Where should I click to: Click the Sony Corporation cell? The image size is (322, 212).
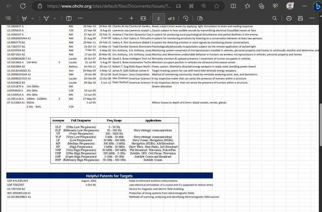(x=139, y=75)
